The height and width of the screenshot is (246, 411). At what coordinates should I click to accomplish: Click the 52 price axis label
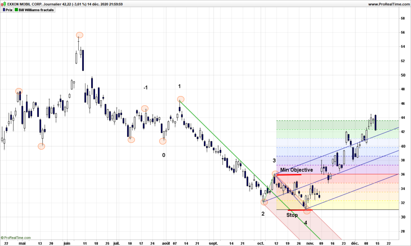point(403,61)
